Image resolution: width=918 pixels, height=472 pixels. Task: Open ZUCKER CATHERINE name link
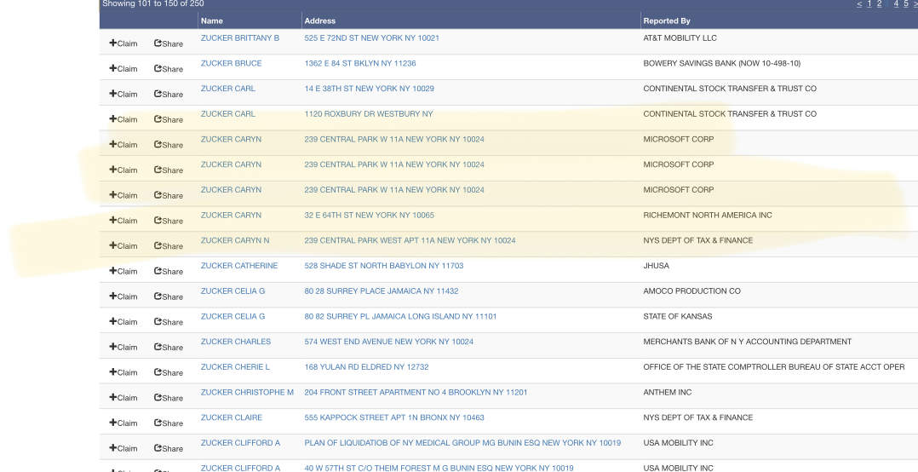click(239, 266)
